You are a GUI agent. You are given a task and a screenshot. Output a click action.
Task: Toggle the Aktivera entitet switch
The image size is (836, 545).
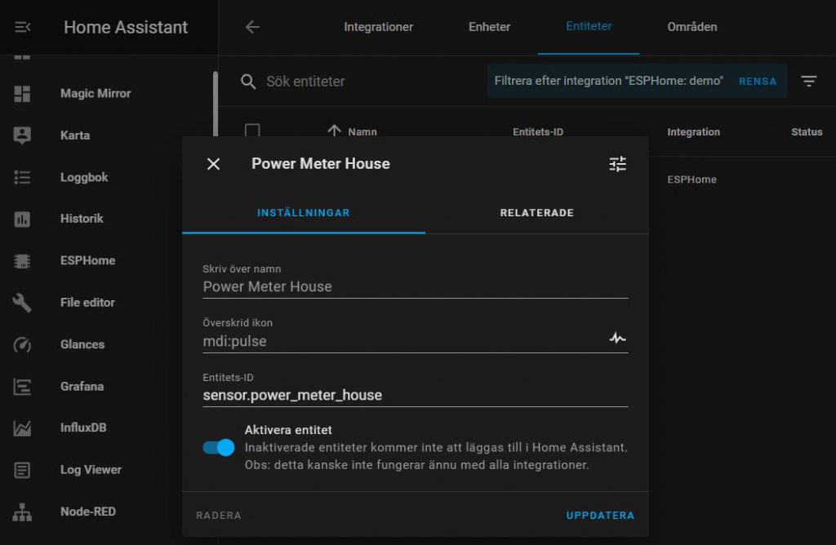point(219,448)
